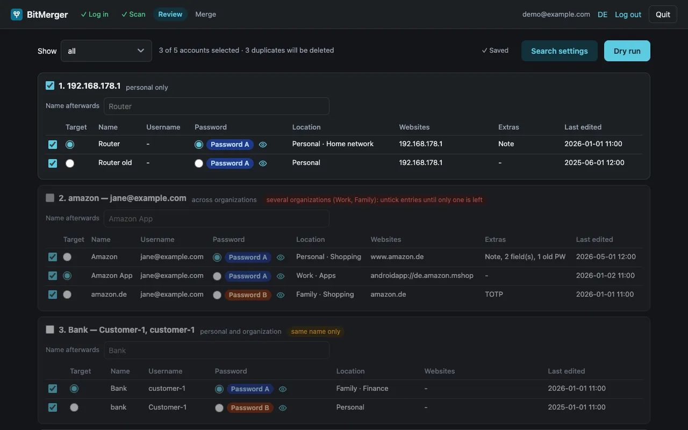Click the androidapp://de.amazon.mshop website cell
The image size is (688, 430).
422,276
